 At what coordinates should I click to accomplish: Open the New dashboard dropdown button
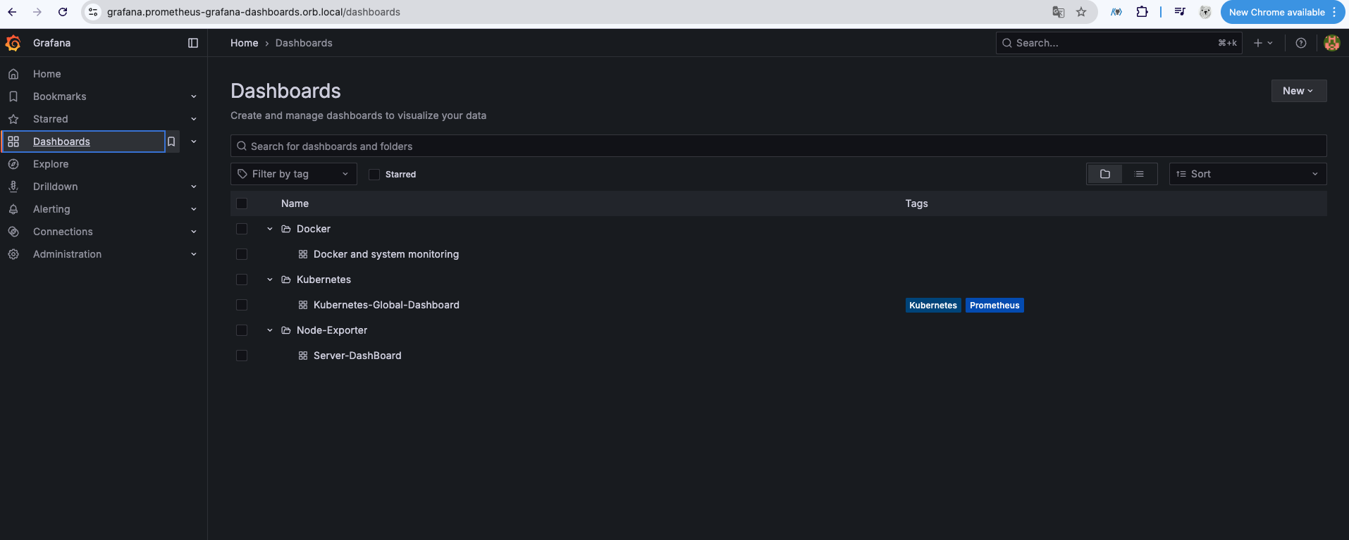(1298, 91)
